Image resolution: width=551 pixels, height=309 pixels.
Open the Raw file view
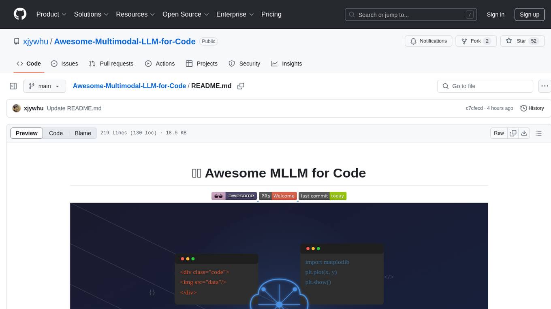tap(499, 133)
